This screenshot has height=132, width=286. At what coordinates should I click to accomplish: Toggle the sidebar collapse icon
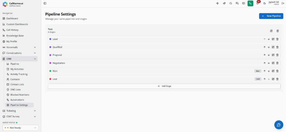click(x=45, y=3)
